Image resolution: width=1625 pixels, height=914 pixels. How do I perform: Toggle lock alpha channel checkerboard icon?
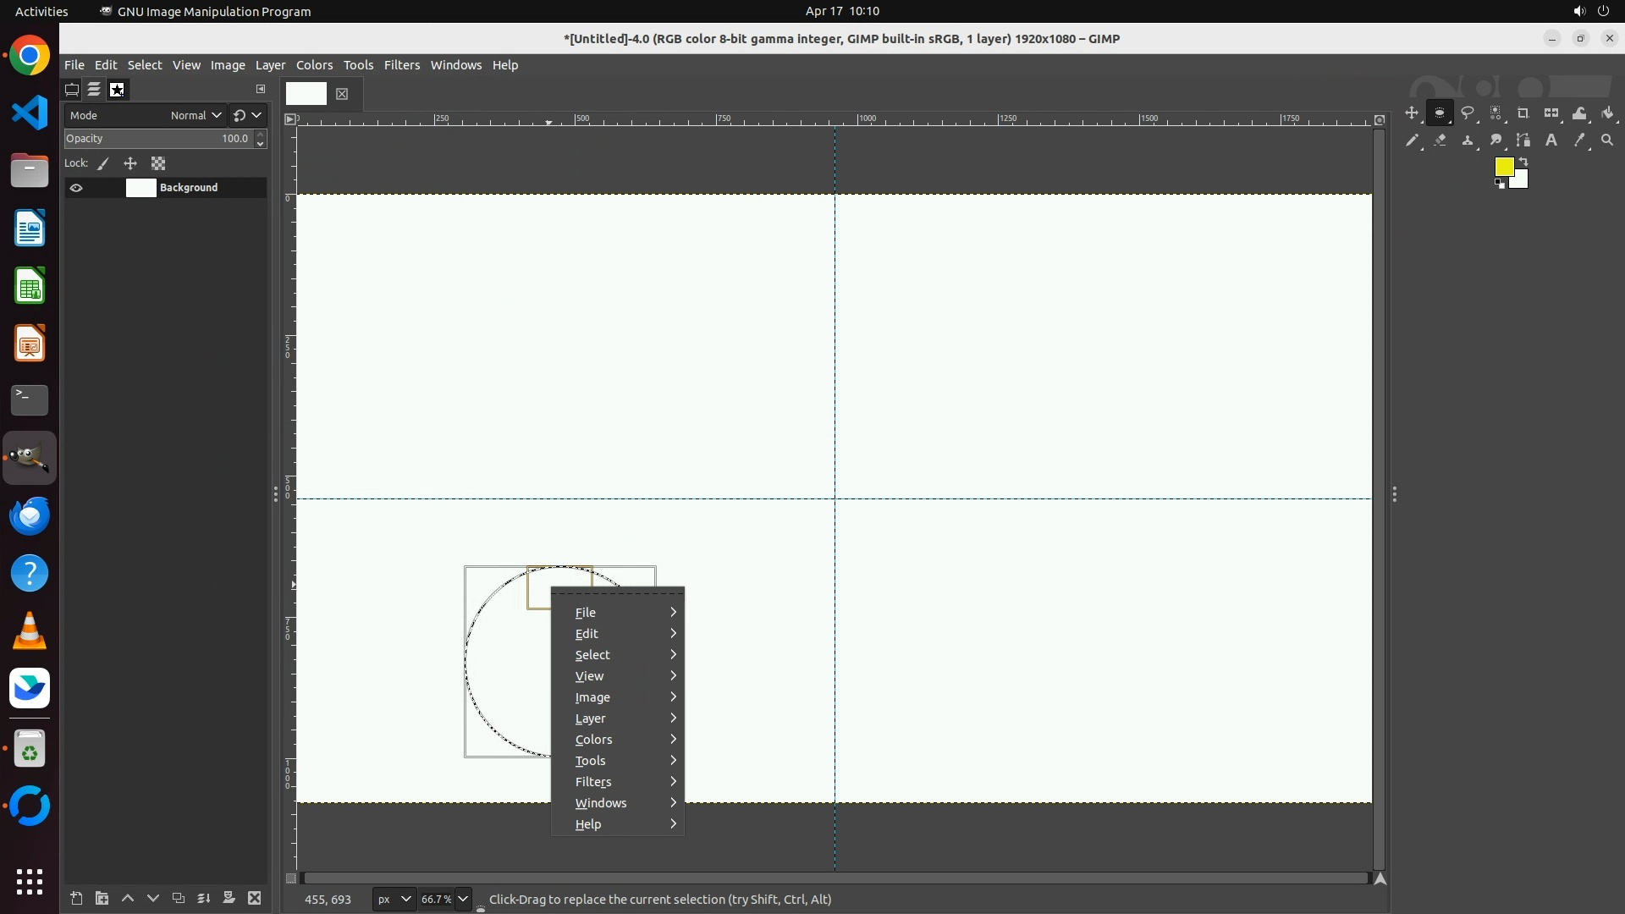[x=158, y=163]
